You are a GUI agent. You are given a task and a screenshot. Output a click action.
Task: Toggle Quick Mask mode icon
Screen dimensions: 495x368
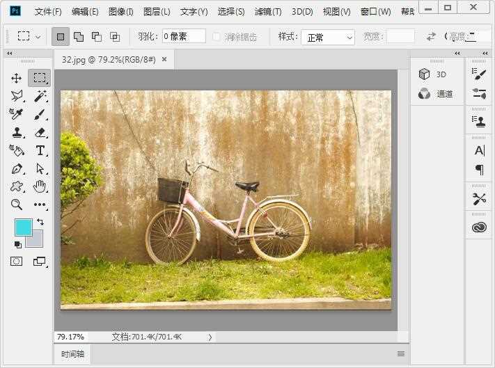tap(17, 262)
